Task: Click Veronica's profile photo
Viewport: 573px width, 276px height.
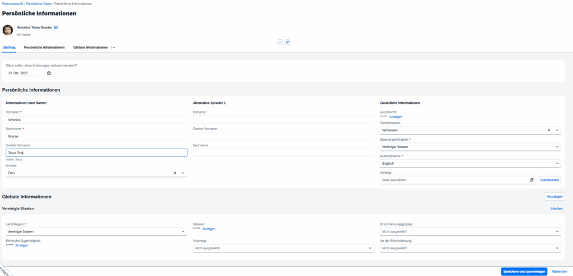Action: (x=8, y=30)
